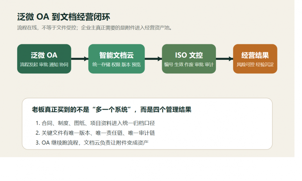
Task: Click the 经营结果 heading in orange box
Action: pyautogui.click(x=255, y=55)
